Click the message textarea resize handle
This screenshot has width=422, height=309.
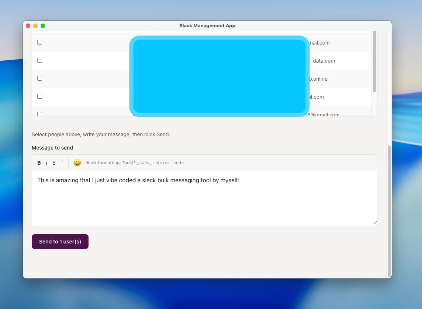(x=375, y=222)
